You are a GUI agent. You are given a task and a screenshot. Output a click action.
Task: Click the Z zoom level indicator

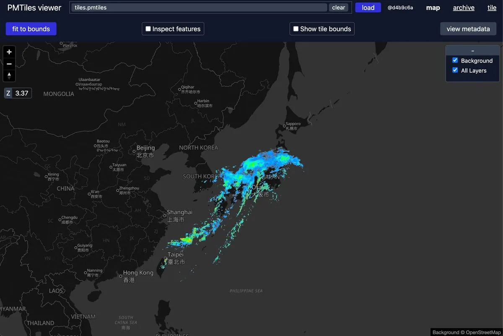(x=8, y=93)
